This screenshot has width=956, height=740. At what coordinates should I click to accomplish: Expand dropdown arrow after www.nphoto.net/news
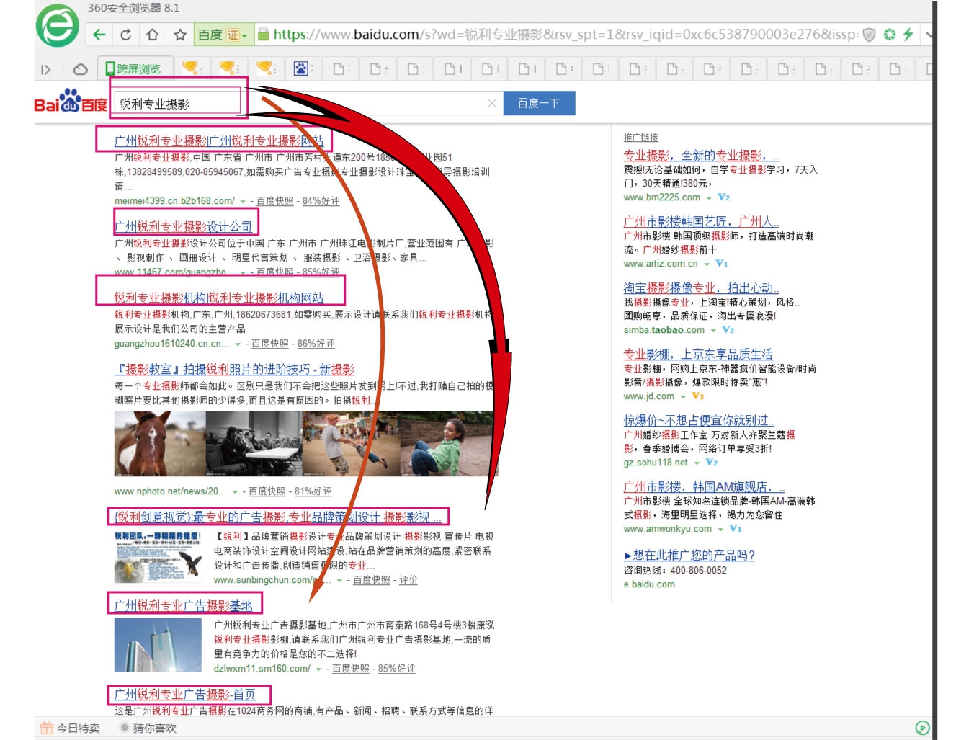235,492
